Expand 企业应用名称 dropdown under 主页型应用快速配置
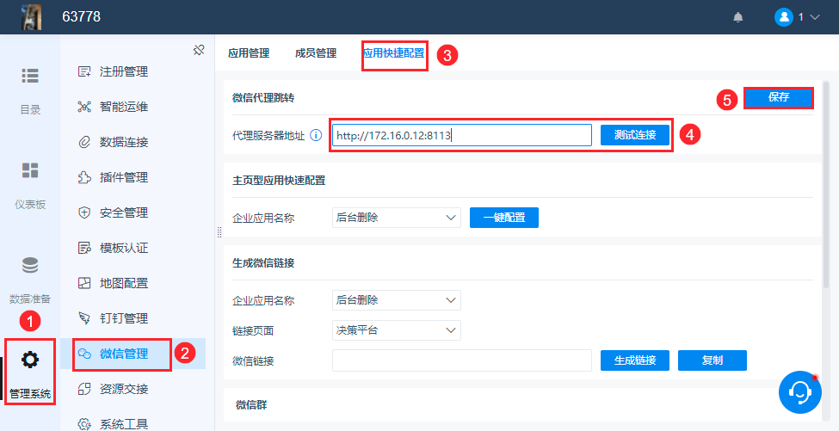Image resolution: width=839 pixels, height=431 pixels. pyautogui.click(x=397, y=218)
